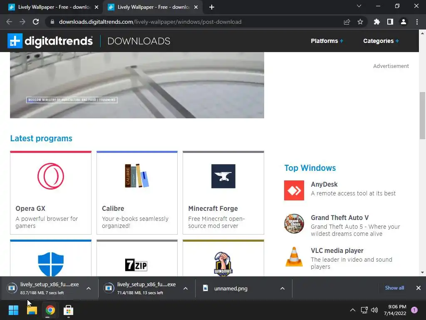This screenshot has height=320, width=426.
Task: Open the Categories dropdown menu
Action: click(x=381, y=41)
